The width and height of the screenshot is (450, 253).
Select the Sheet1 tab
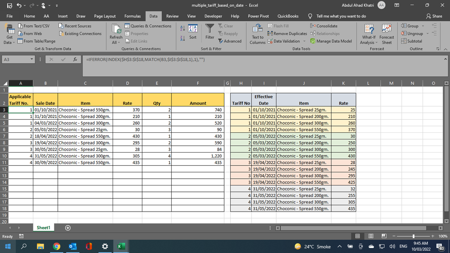point(43,228)
